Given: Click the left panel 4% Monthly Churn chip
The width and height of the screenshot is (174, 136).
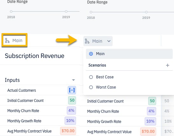Looking at the screenshot, I should 71,111.
